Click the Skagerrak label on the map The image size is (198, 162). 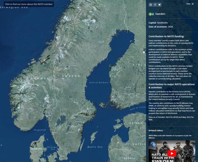[40, 130]
